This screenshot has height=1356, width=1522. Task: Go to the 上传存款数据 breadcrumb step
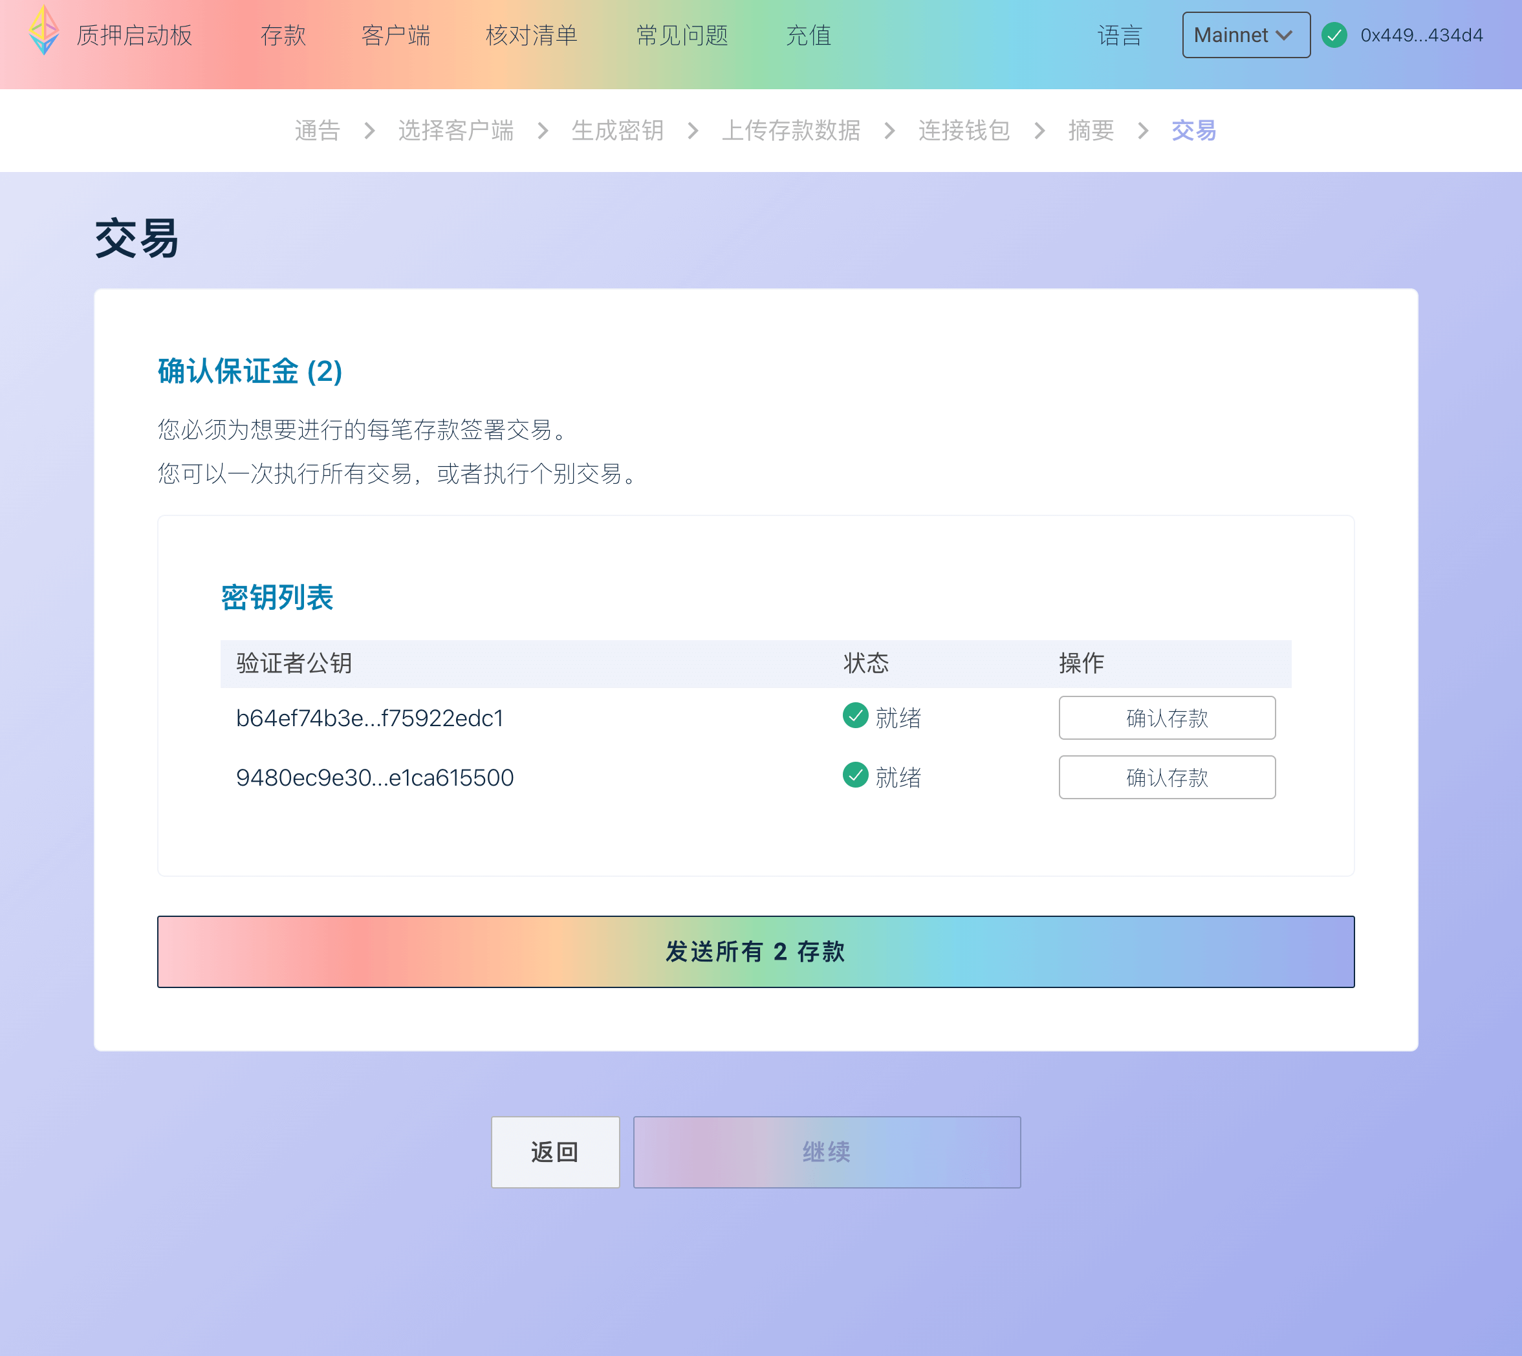pos(791,131)
